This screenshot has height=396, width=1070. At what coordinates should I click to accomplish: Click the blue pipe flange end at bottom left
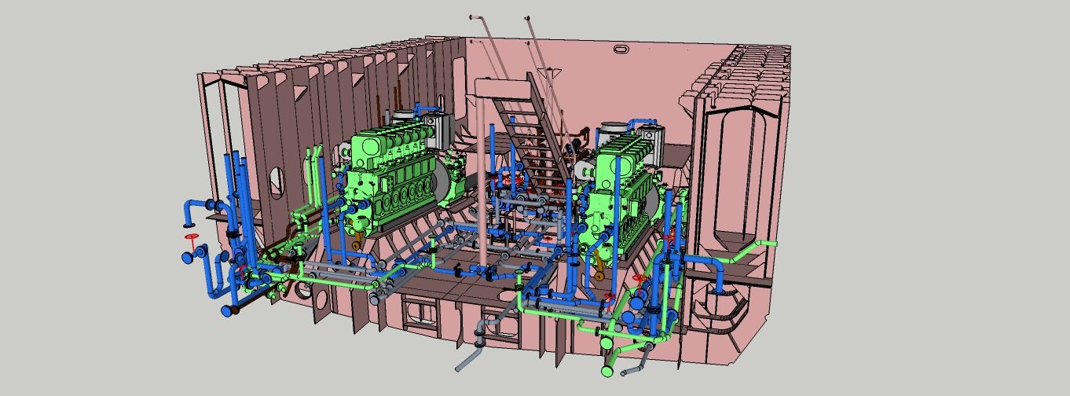pyautogui.click(x=226, y=310)
